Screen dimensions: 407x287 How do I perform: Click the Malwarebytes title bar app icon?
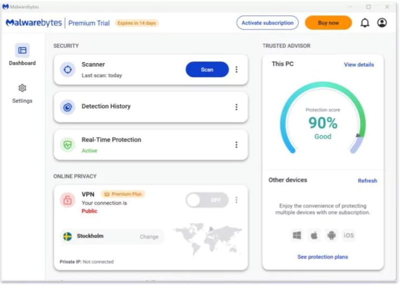coord(5,6)
